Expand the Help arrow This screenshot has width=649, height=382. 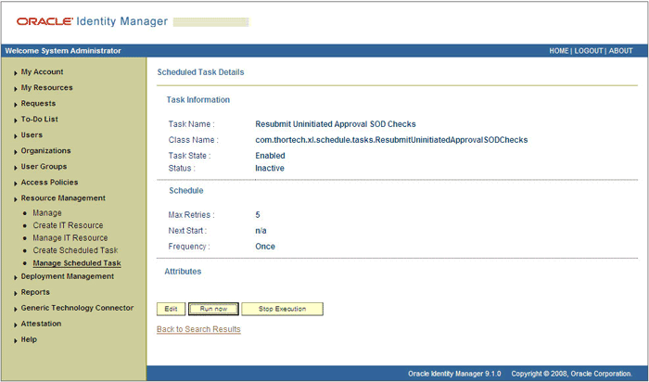16,340
